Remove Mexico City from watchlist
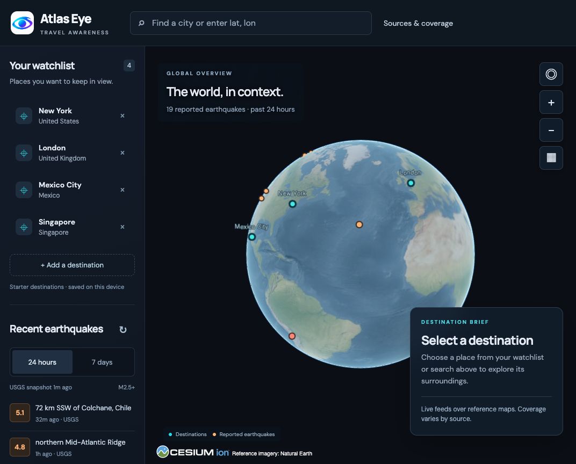Image resolution: width=576 pixels, height=464 pixels. 123,190
